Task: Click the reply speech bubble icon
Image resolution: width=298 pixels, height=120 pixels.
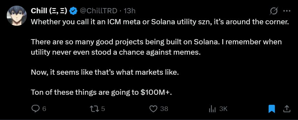Action: pos(35,109)
